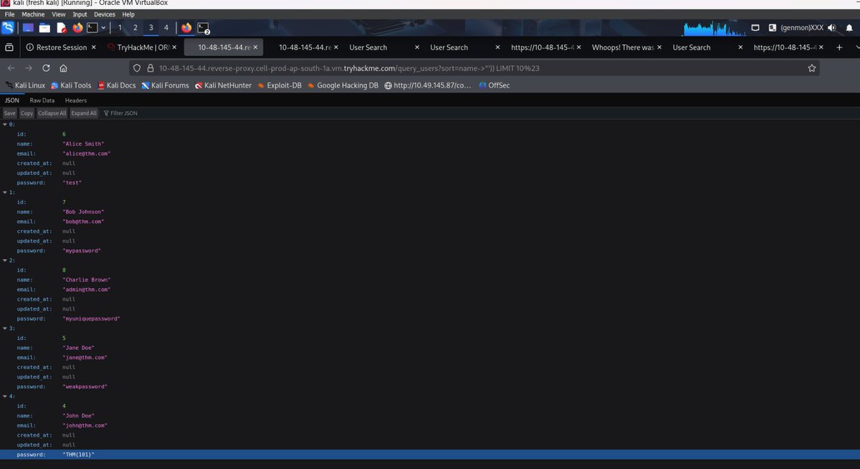
Task: Click the Copy JSON button
Action: [x=27, y=113]
